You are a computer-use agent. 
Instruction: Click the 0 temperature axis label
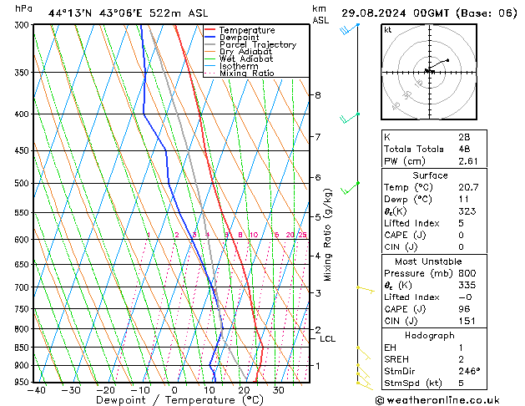tap(174, 390)
